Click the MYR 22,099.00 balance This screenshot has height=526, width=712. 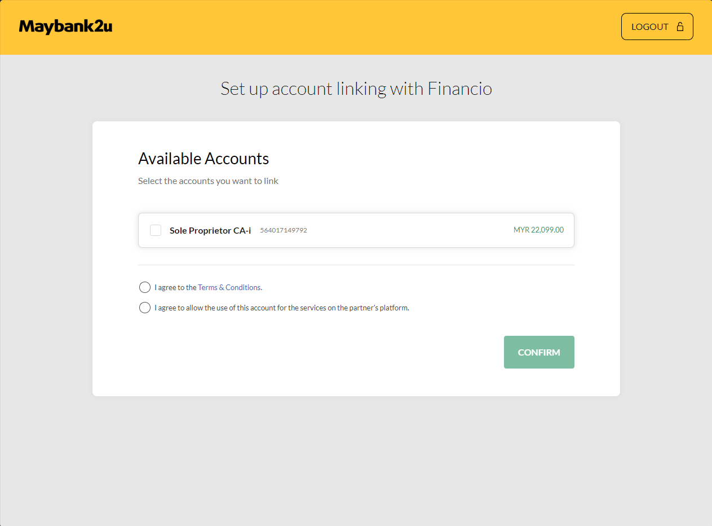pos(538,230)
